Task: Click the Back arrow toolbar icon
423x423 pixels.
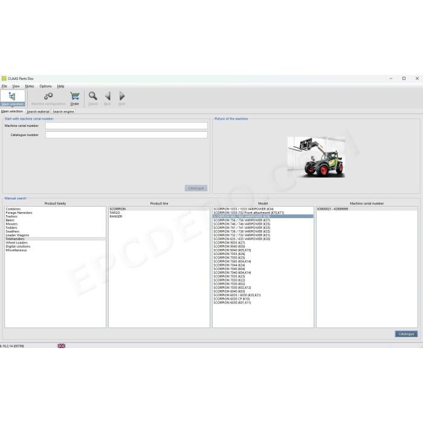Action: (108, 96)
